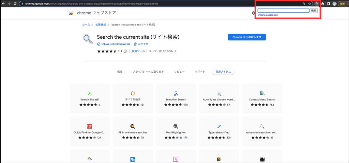Open the Search Site WE icon
Viewport: 349px width, 163px height.
[90, 93]
